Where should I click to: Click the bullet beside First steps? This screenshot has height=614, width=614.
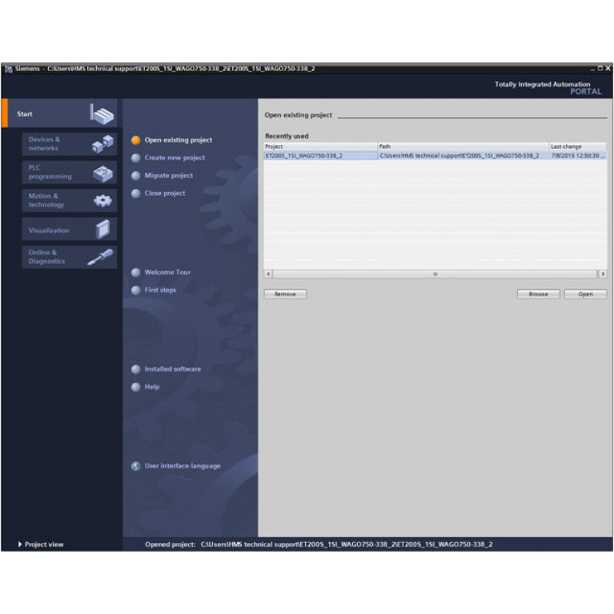coord(136,290)
